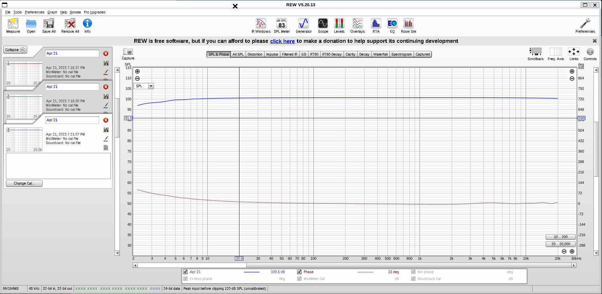Open notes for the 7:21:07 PM measurement

106,148
